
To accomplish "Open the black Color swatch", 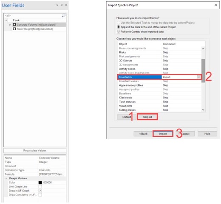I will tap(40, 182).
